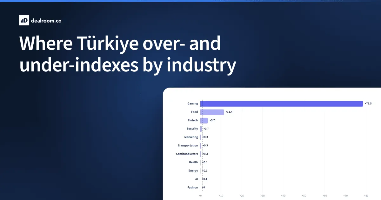Click the Food bar in the chart

pyautogui.click(x=212, y=112)
